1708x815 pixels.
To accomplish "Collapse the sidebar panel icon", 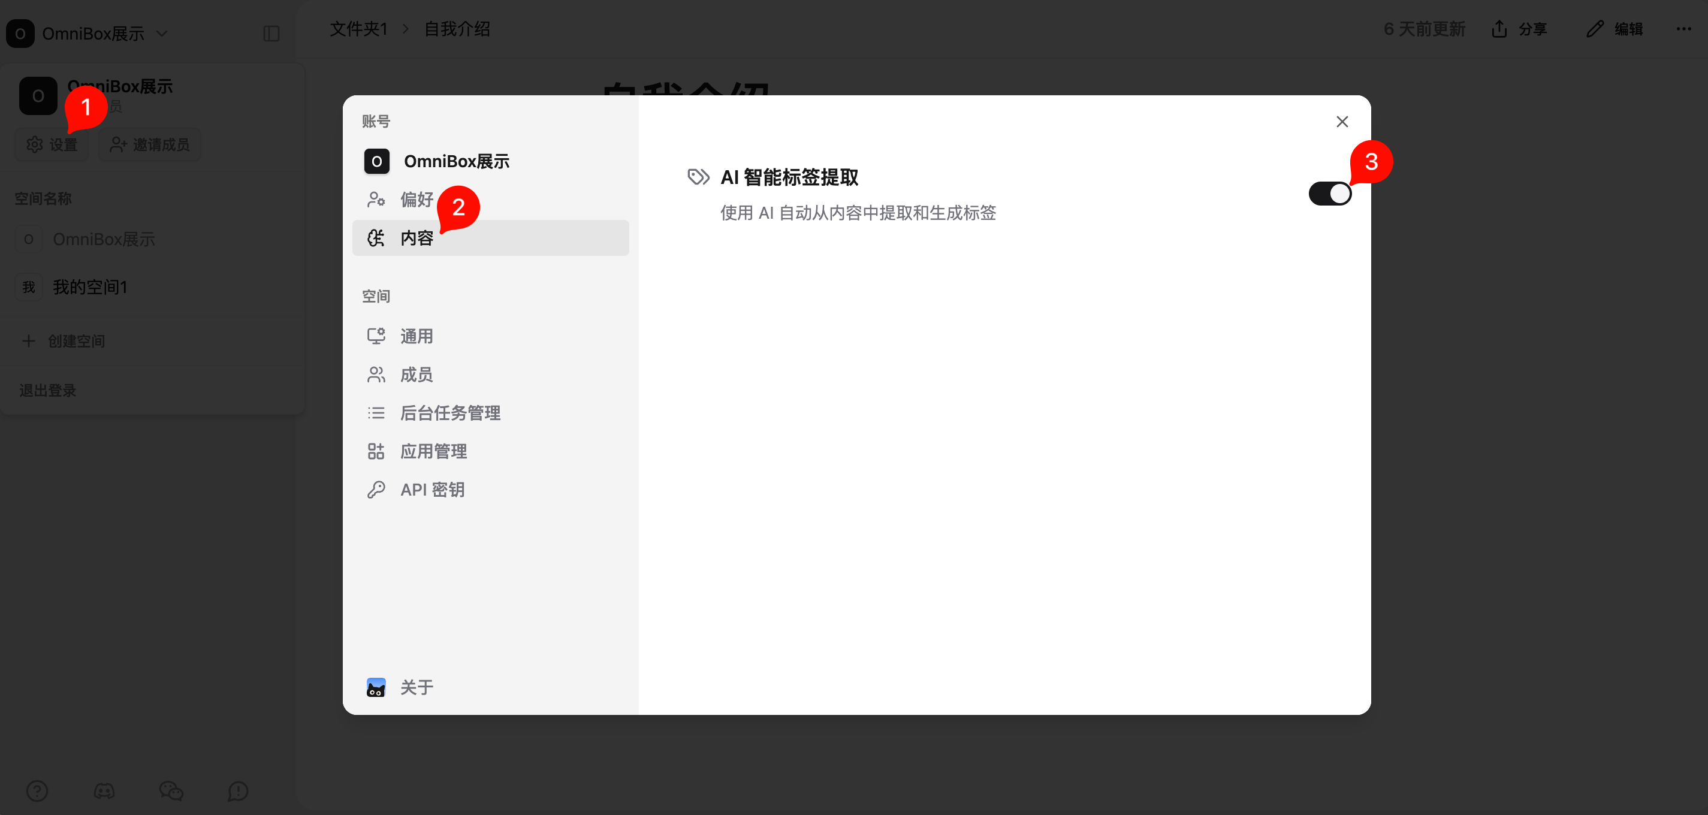I will 271,33.
